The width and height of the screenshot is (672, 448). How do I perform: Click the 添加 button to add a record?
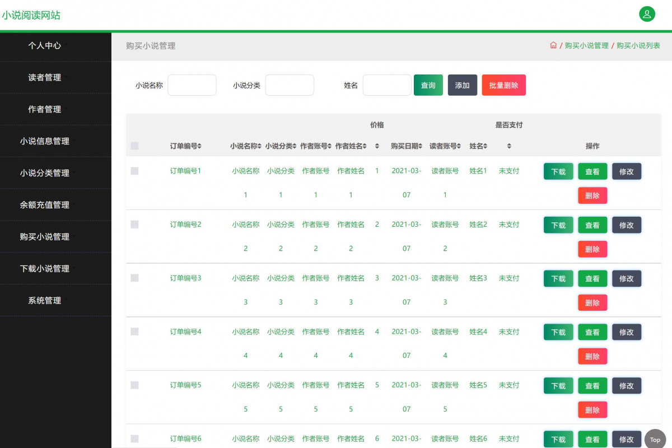click(x=462, y=85)
